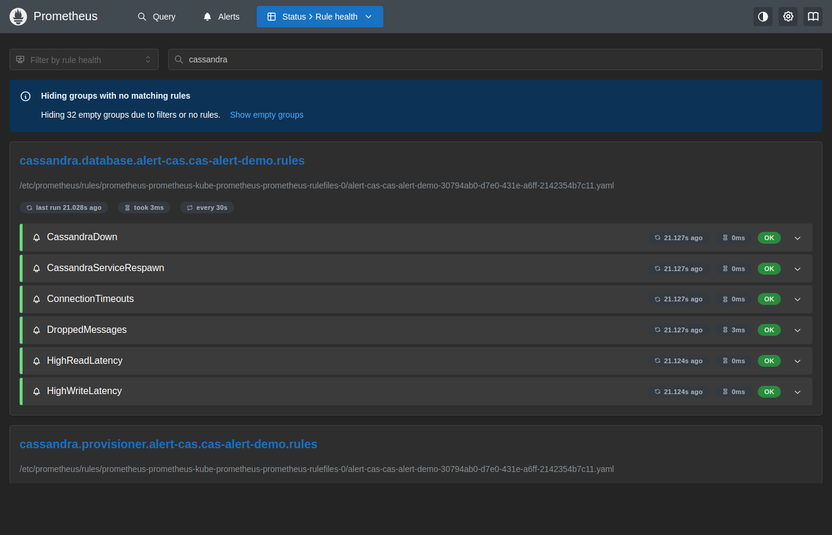Viewport: 832px width, 535px height.
Task: Click the 'Hiding groups with no matching rules' heading
Action: pyautogui.click(x=116, y=96)
